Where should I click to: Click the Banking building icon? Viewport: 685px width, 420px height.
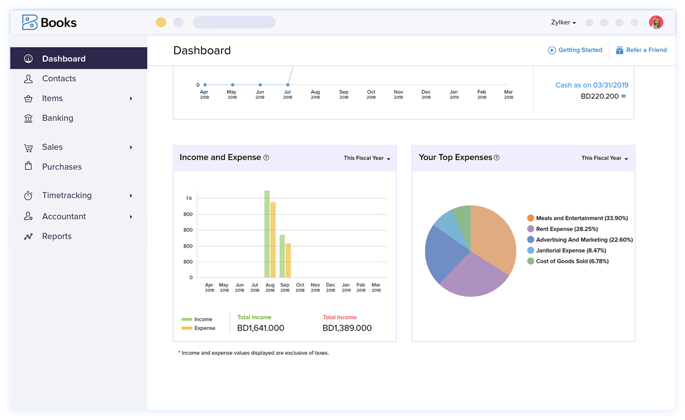pos(28,118)
